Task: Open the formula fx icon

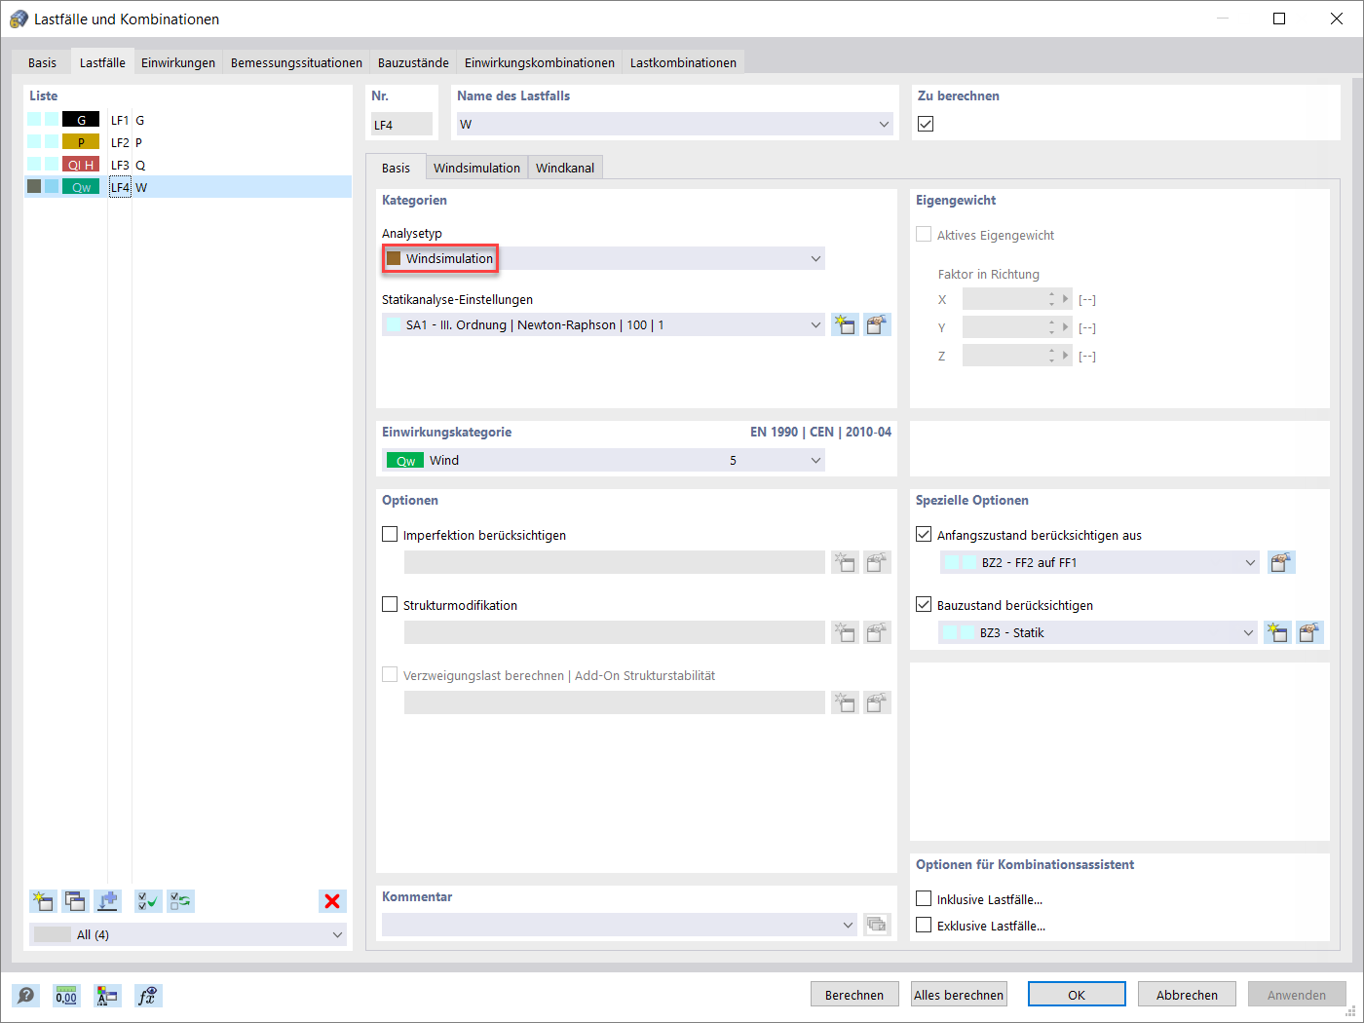Action: [147, 995]
